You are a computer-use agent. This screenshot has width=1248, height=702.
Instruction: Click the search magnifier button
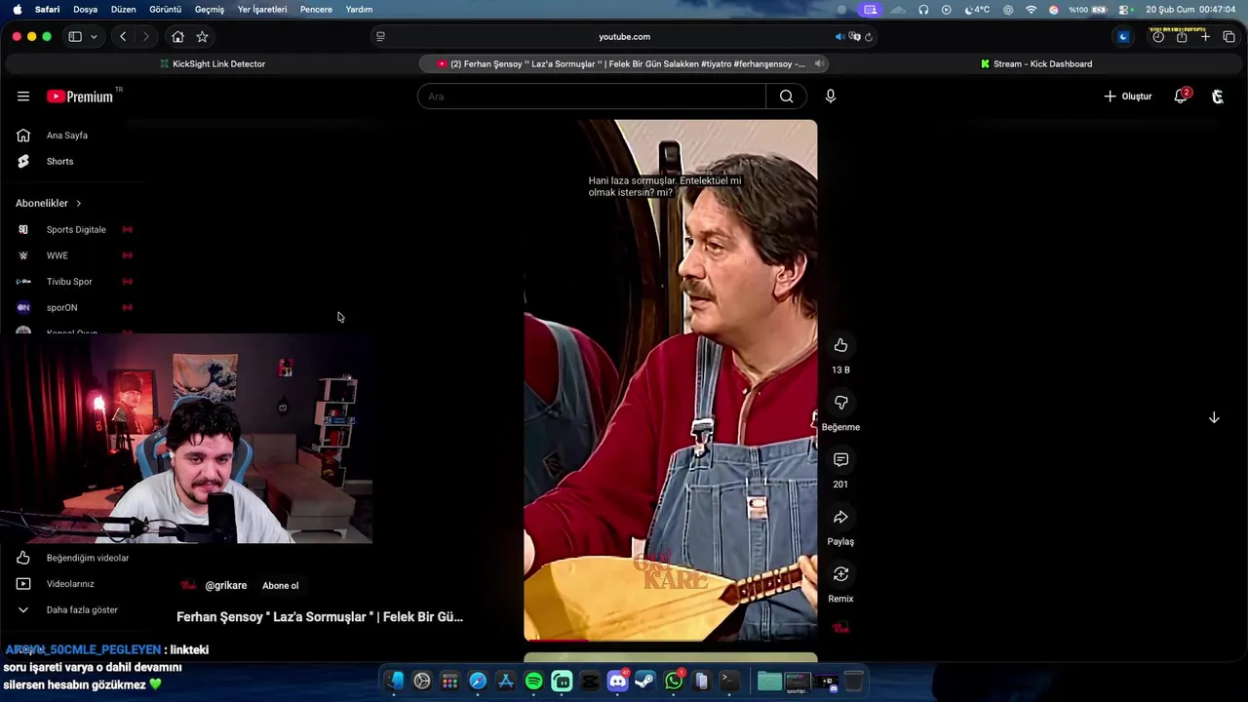[786, 97]
